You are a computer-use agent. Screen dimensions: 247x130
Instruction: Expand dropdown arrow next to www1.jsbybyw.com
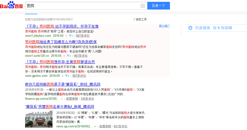(x=66, y=36)
